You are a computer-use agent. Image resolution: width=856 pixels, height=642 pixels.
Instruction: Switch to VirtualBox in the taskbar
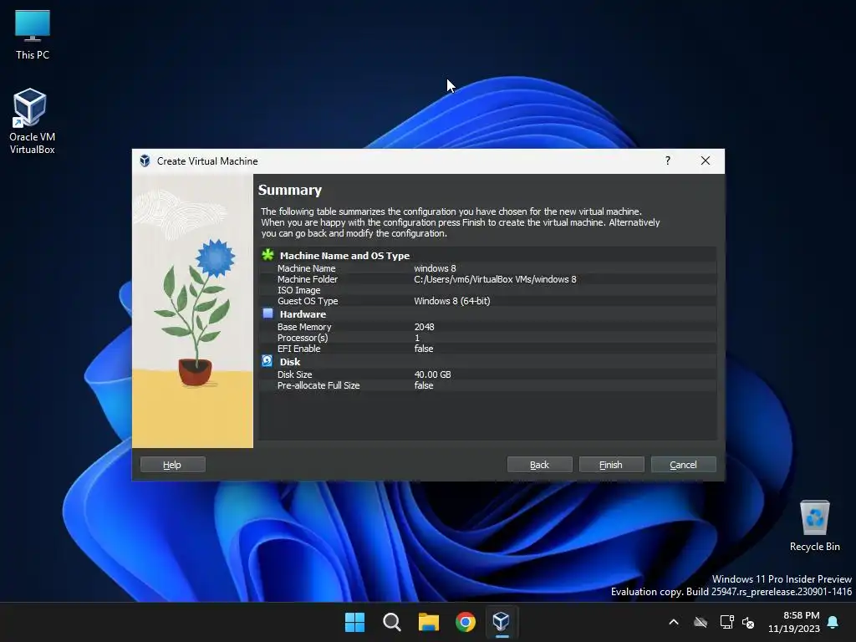point(502,622)
